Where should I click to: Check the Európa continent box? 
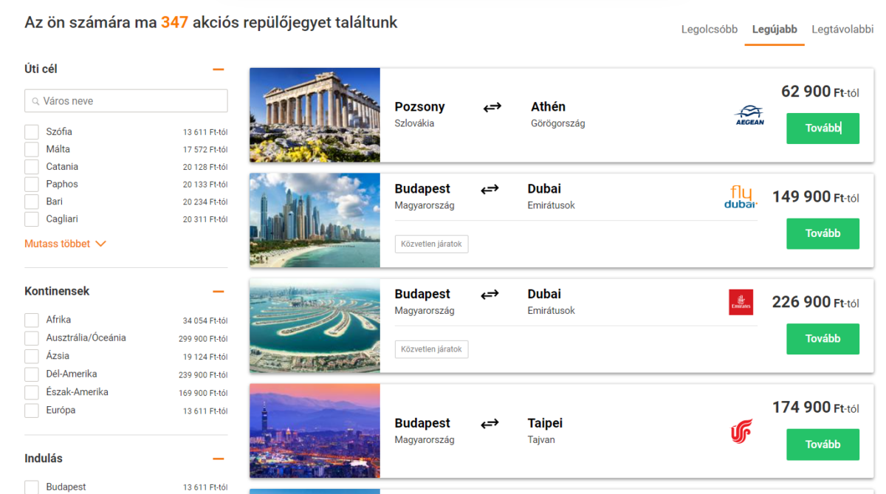[x=32, y=411]
